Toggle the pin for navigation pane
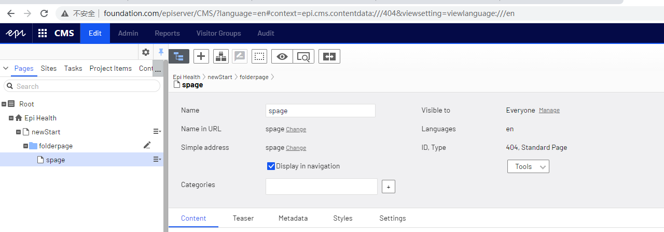This screenshot has width=664, height=232. [x=161, y=52]
